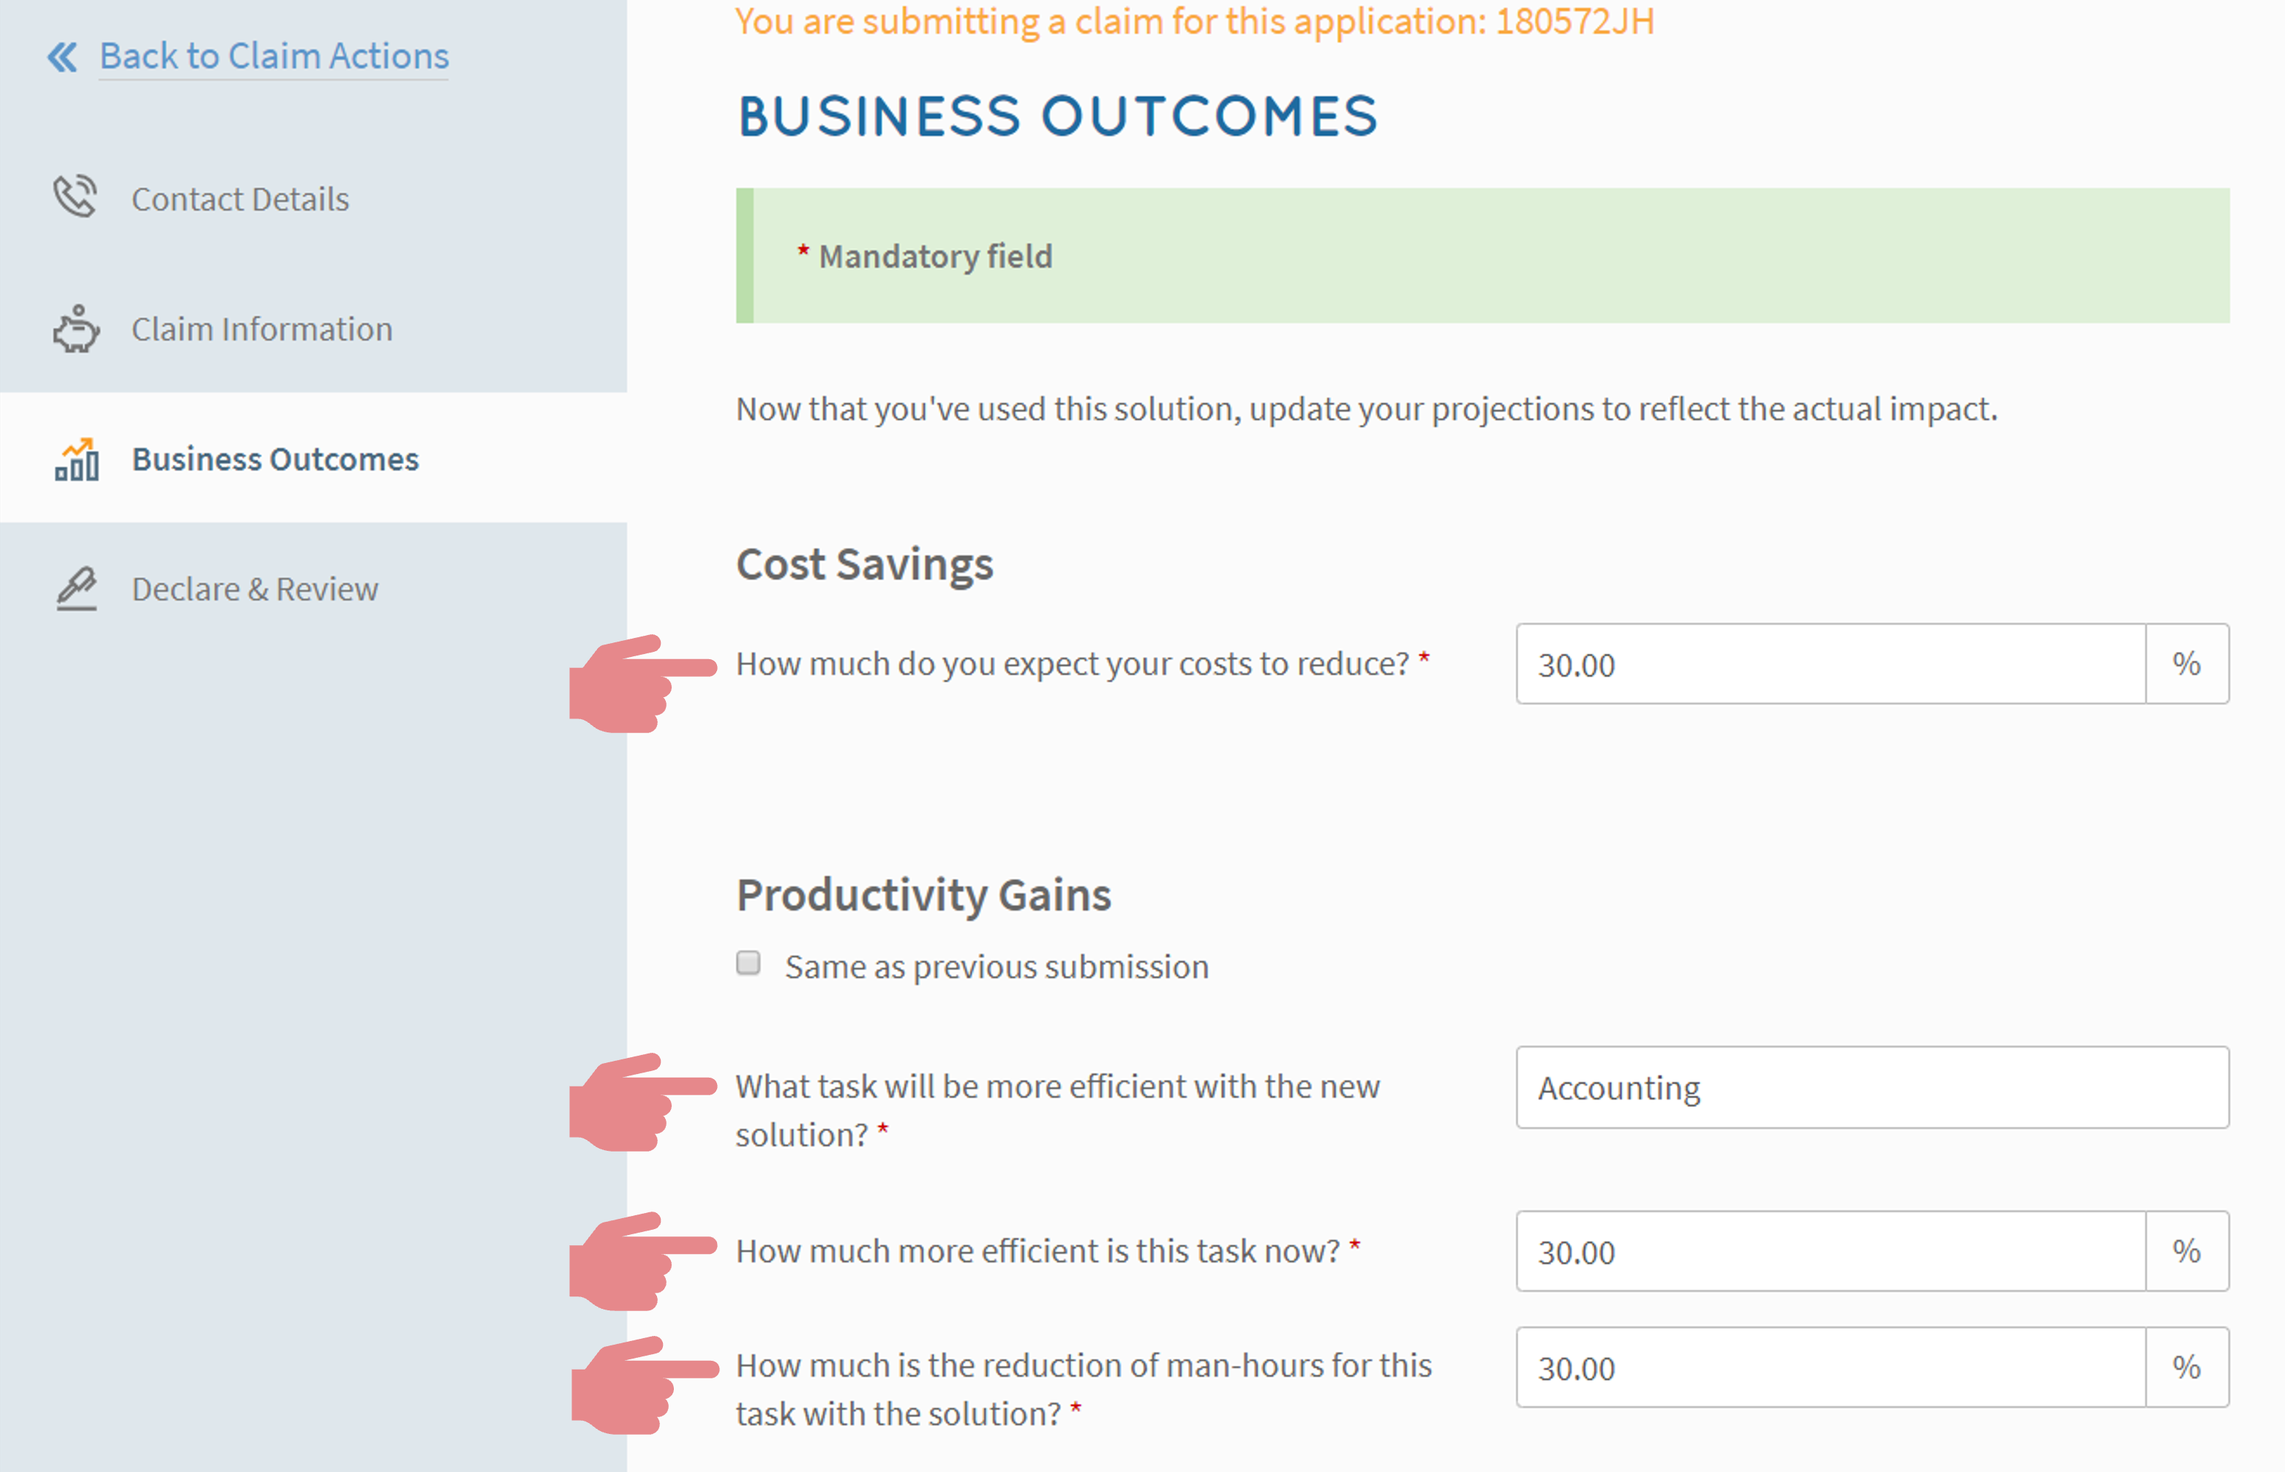Click the Accounting task text field
The height and width of the screenshot is (1472, 2285).
pyautogui.click(x=1871, y=1088)
